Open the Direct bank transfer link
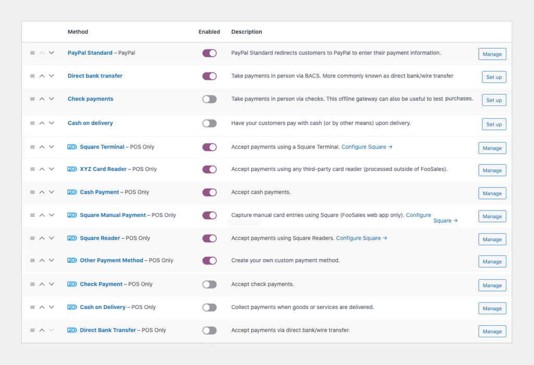 pos(95,76)
